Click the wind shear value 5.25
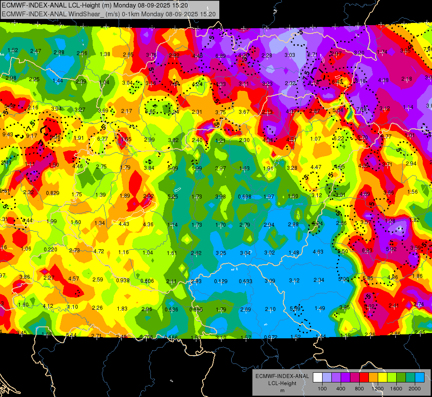The height and width of the screenshot is (397, 432). pyautogui.click(x=173, y=197)
